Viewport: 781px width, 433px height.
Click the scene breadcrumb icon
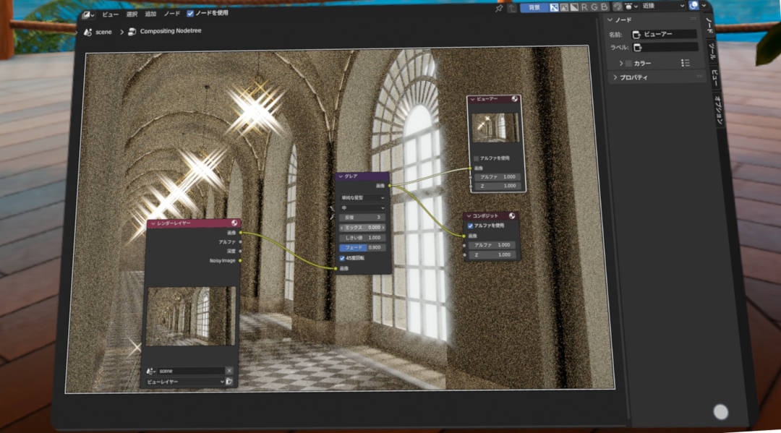coord(88,33)
